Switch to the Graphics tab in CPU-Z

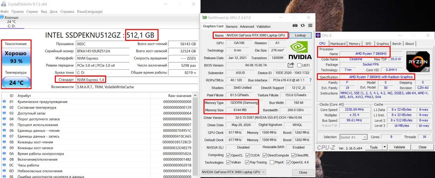(x=382, y=44)
